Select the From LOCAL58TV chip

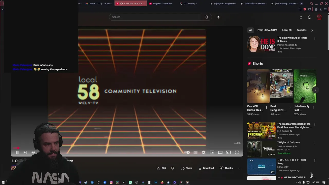[x=267, y=30]
